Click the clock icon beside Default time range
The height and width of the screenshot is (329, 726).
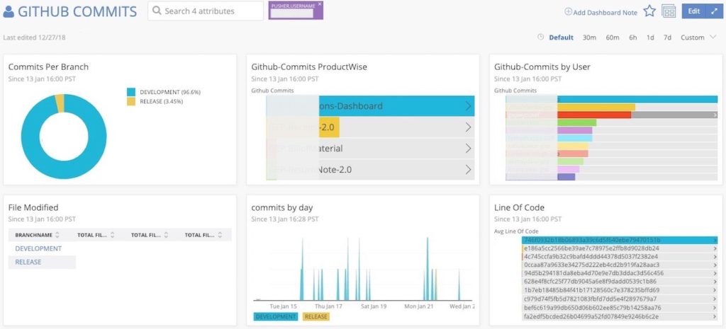[x=540, y=37]
